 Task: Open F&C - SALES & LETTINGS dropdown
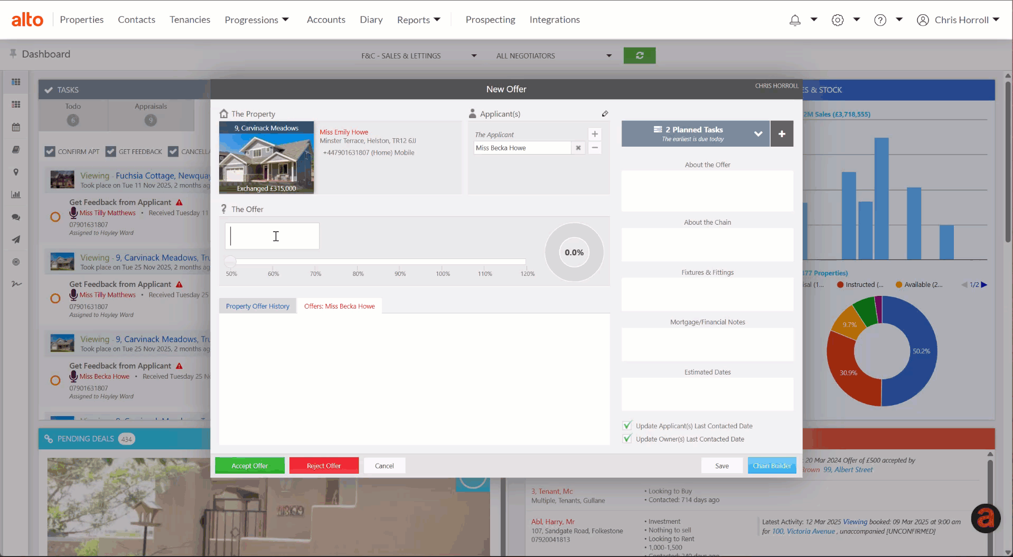point(419,55)
